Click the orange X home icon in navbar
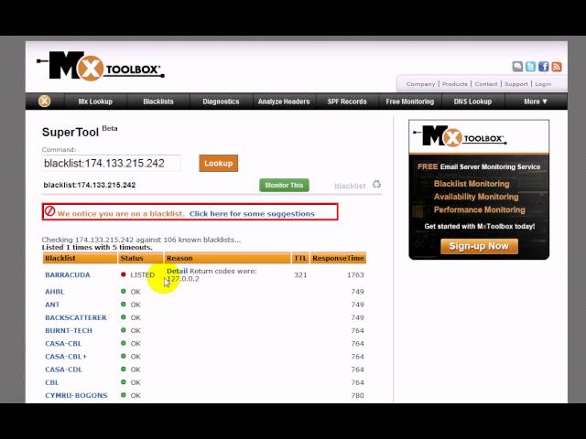 45,101
